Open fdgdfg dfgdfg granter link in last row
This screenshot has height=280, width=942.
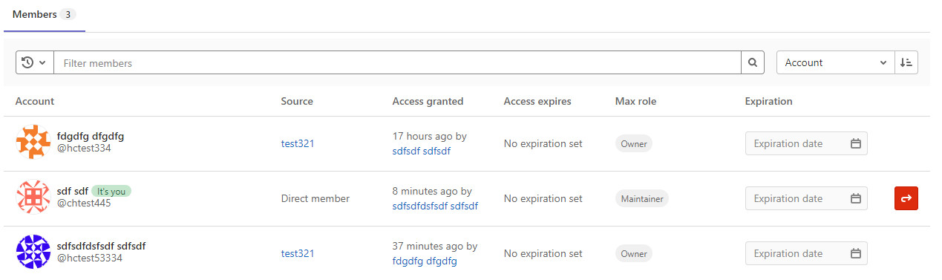[x=425, y=261]
